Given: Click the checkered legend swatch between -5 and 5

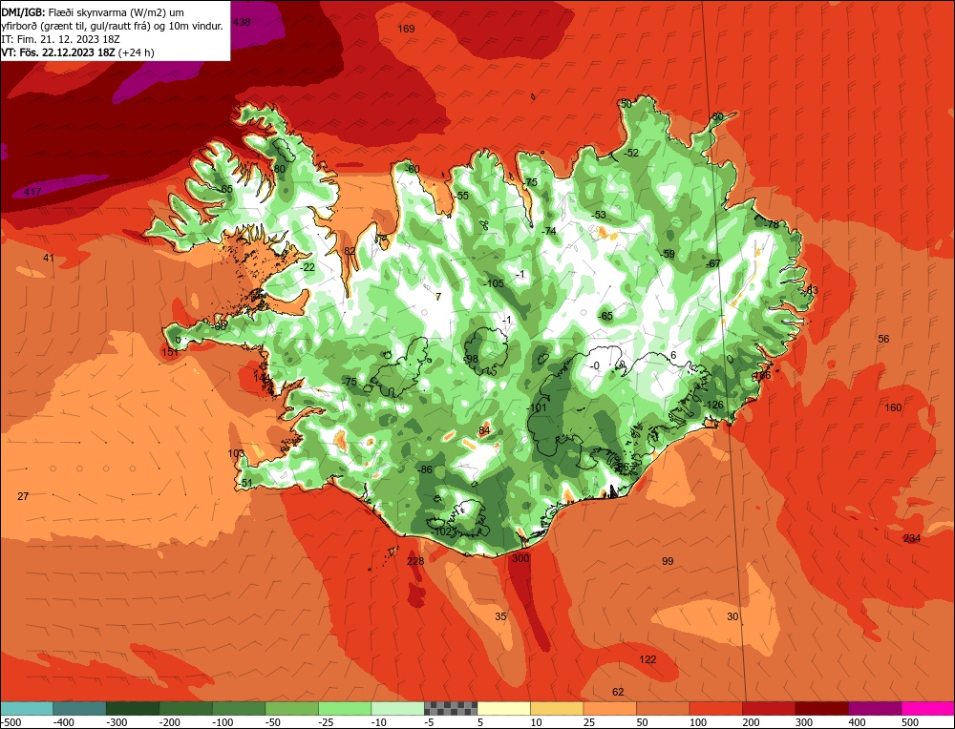Looking at the screenshot, I should [x=451, y=708].
